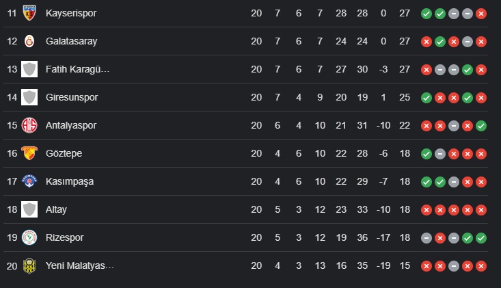This screenshot has width=501, height=288.
Task: Click Antalyaspor's latest green win icon
Action: [481, 125]
